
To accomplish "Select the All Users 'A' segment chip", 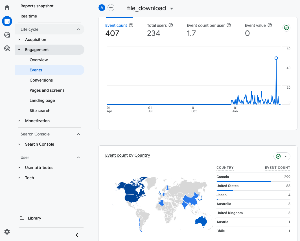I will (102, 8).
